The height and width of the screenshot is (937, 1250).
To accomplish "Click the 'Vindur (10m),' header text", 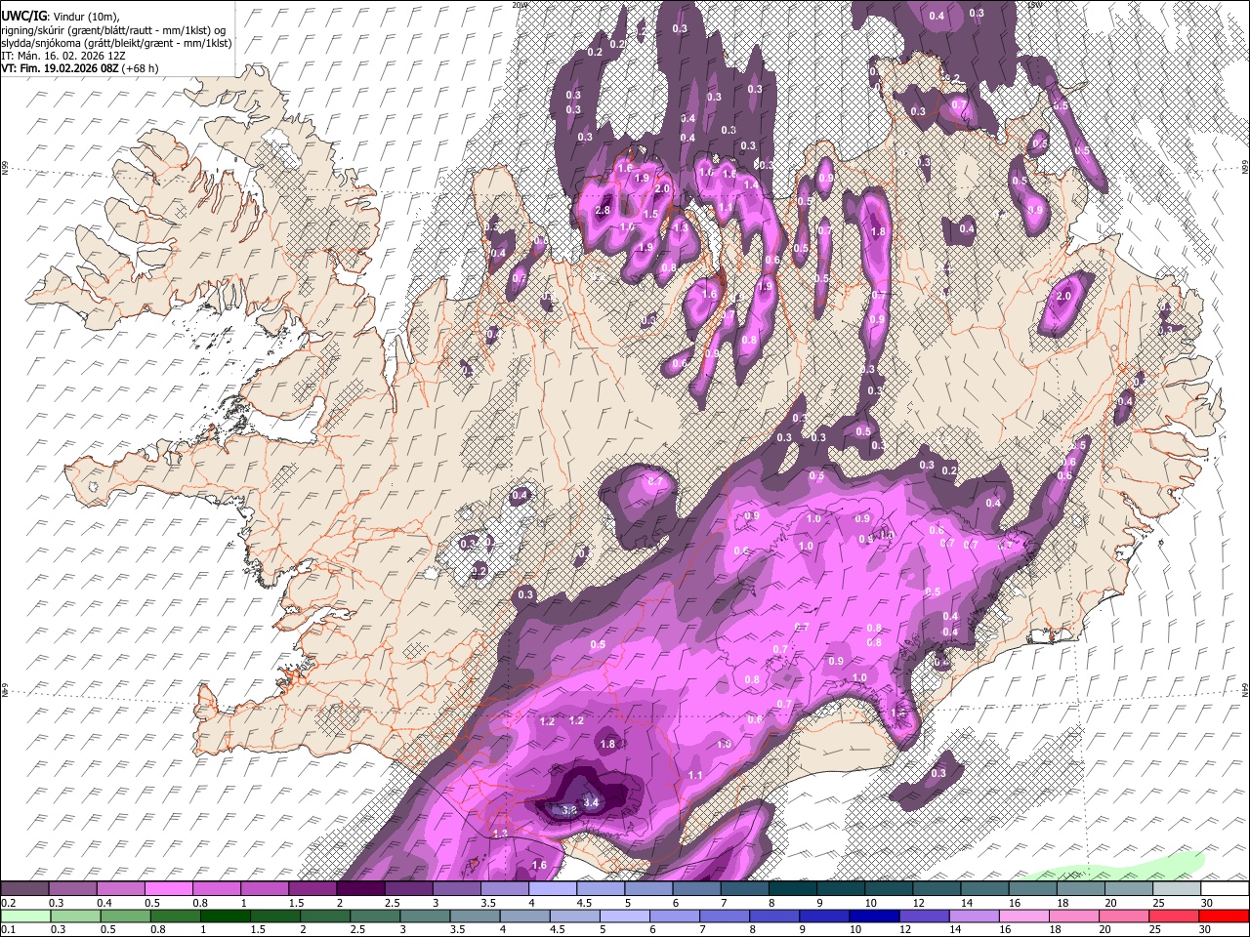I will coord(85,17).
